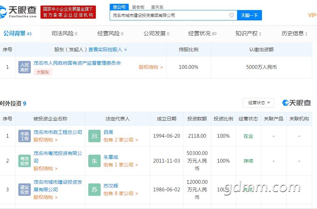The height and width of the screenshot is (209, 317).
Task: Open the 经营状态 filter dropdown
Action: [x=259, y=103]
